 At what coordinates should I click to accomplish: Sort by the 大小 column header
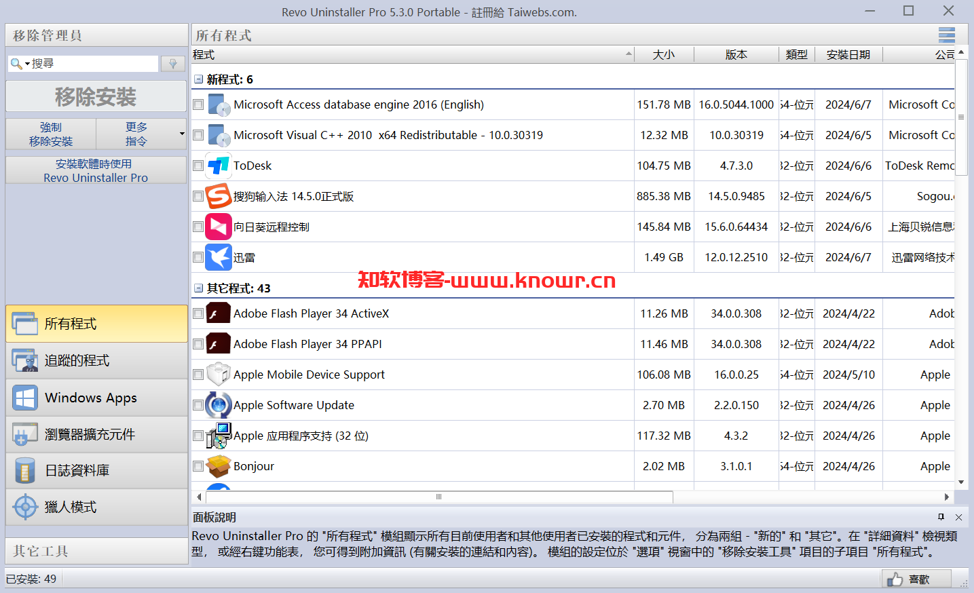point(664,55)
